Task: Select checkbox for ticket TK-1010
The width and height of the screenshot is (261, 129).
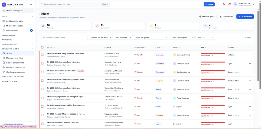Action: (42, 72)
